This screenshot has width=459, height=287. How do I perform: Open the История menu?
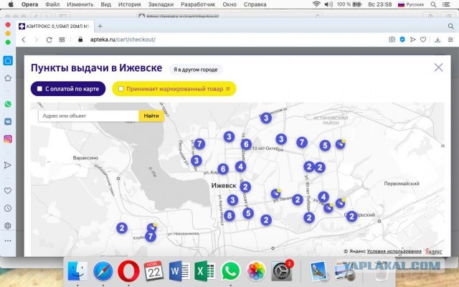point(129,4)
